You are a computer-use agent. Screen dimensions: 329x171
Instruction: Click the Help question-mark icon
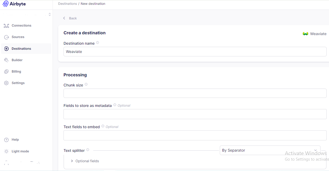click(x=6, y=140)
